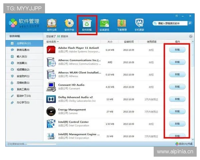
Task: Choose the 系统工具(6) sidebar category
Action: 23,89
